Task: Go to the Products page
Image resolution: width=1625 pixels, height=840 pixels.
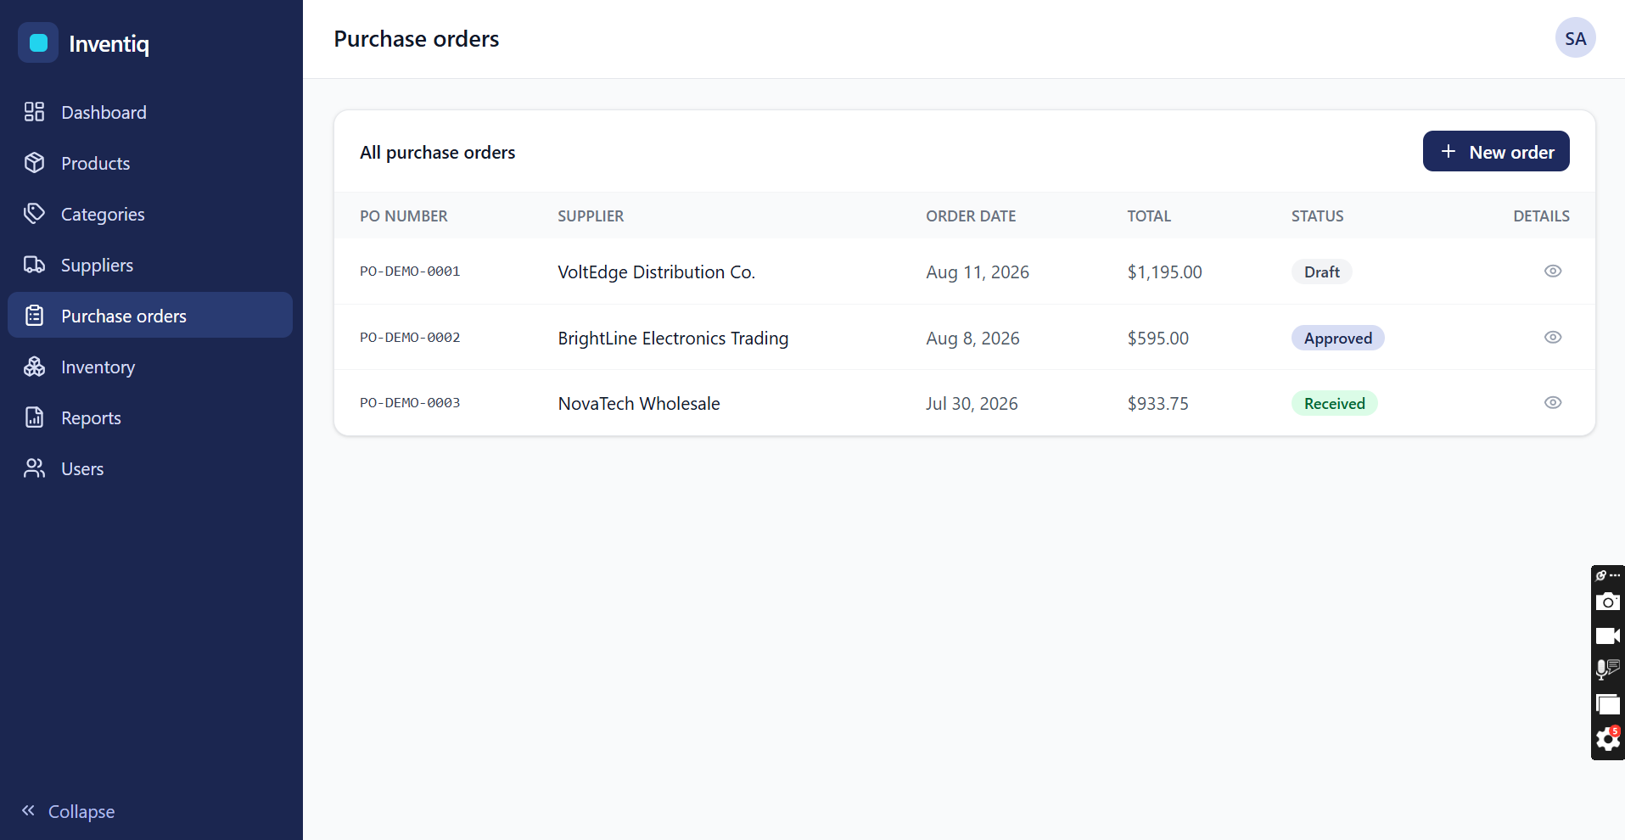Action: (x=150, y=163)
